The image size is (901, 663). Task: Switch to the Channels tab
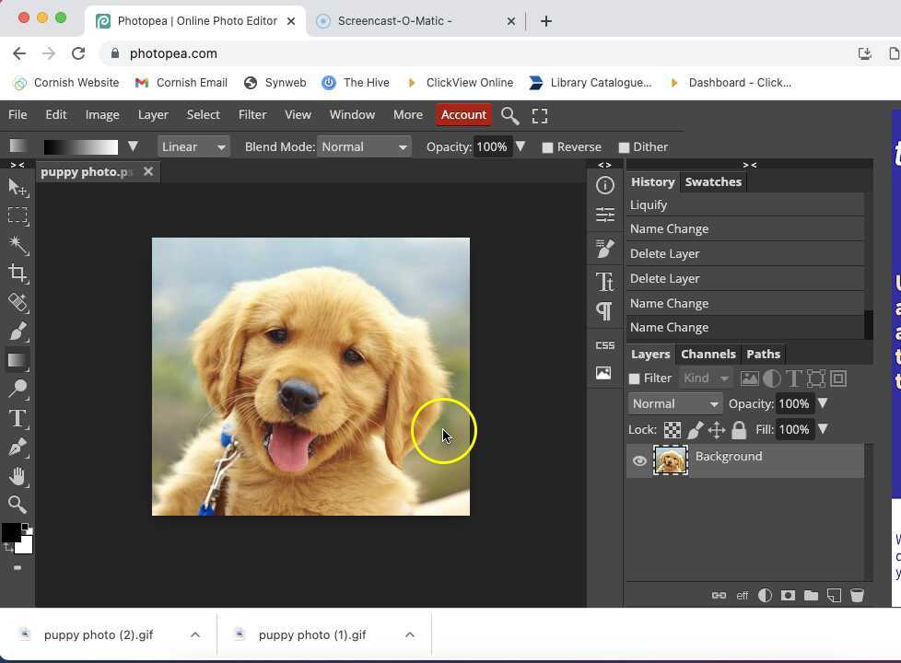[x=708, y=354]
